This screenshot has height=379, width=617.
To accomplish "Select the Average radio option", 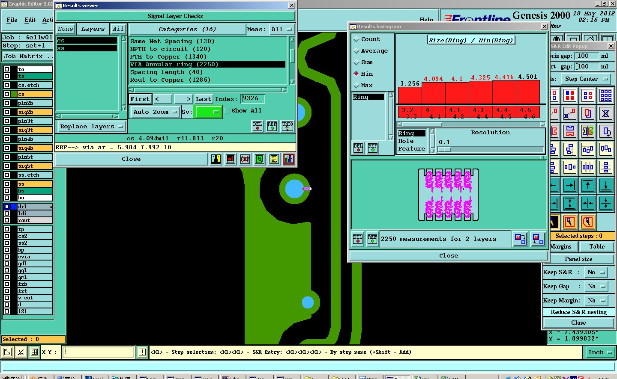I will [x=356, y=51].
